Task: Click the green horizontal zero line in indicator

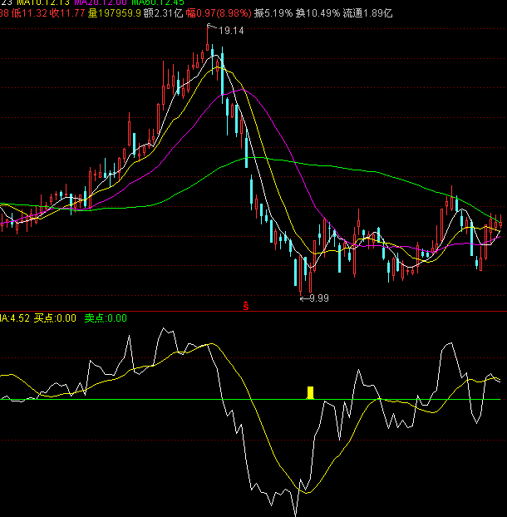Action: tap(166, 400)
